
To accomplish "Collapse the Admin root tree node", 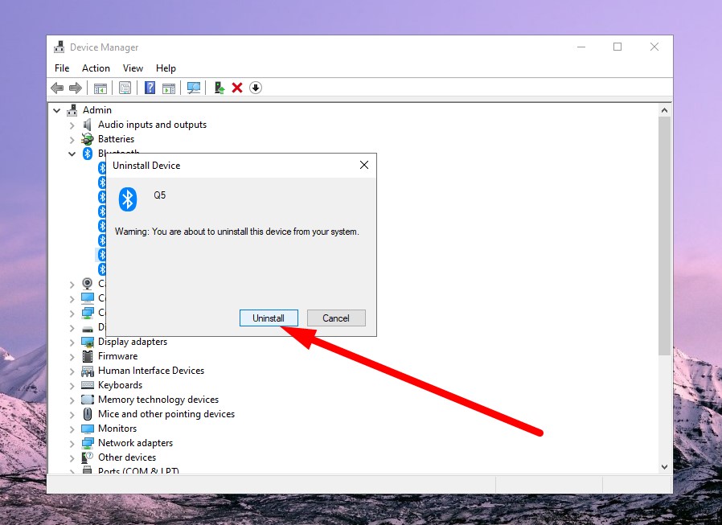I will [56, 109].
